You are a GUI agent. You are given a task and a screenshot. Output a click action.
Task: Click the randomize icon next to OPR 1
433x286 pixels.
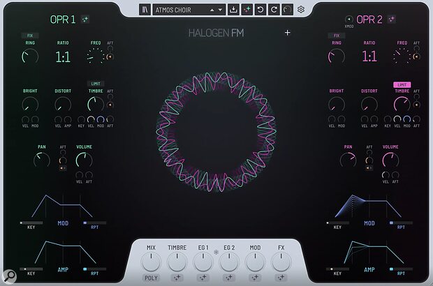tap(85, 20)
